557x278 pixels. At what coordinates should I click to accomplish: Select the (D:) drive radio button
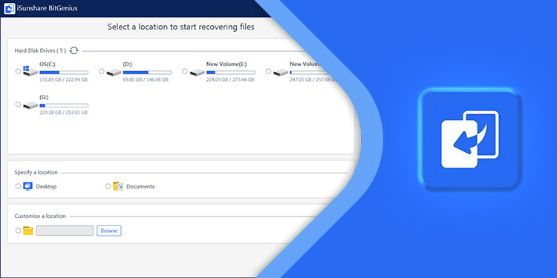(x=102, y=71)
